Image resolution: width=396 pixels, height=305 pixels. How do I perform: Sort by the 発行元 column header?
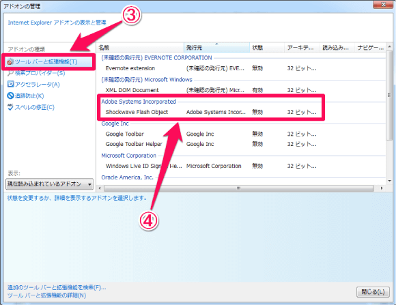click(x=216, y=48)
